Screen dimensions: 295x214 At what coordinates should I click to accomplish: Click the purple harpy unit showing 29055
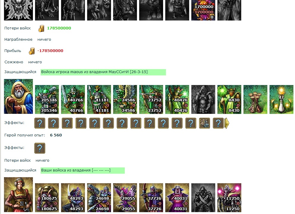[125, 198]
